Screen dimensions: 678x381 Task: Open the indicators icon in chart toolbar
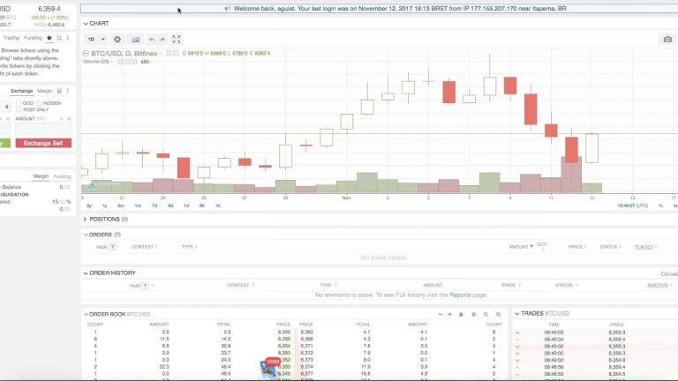[136, 40]
